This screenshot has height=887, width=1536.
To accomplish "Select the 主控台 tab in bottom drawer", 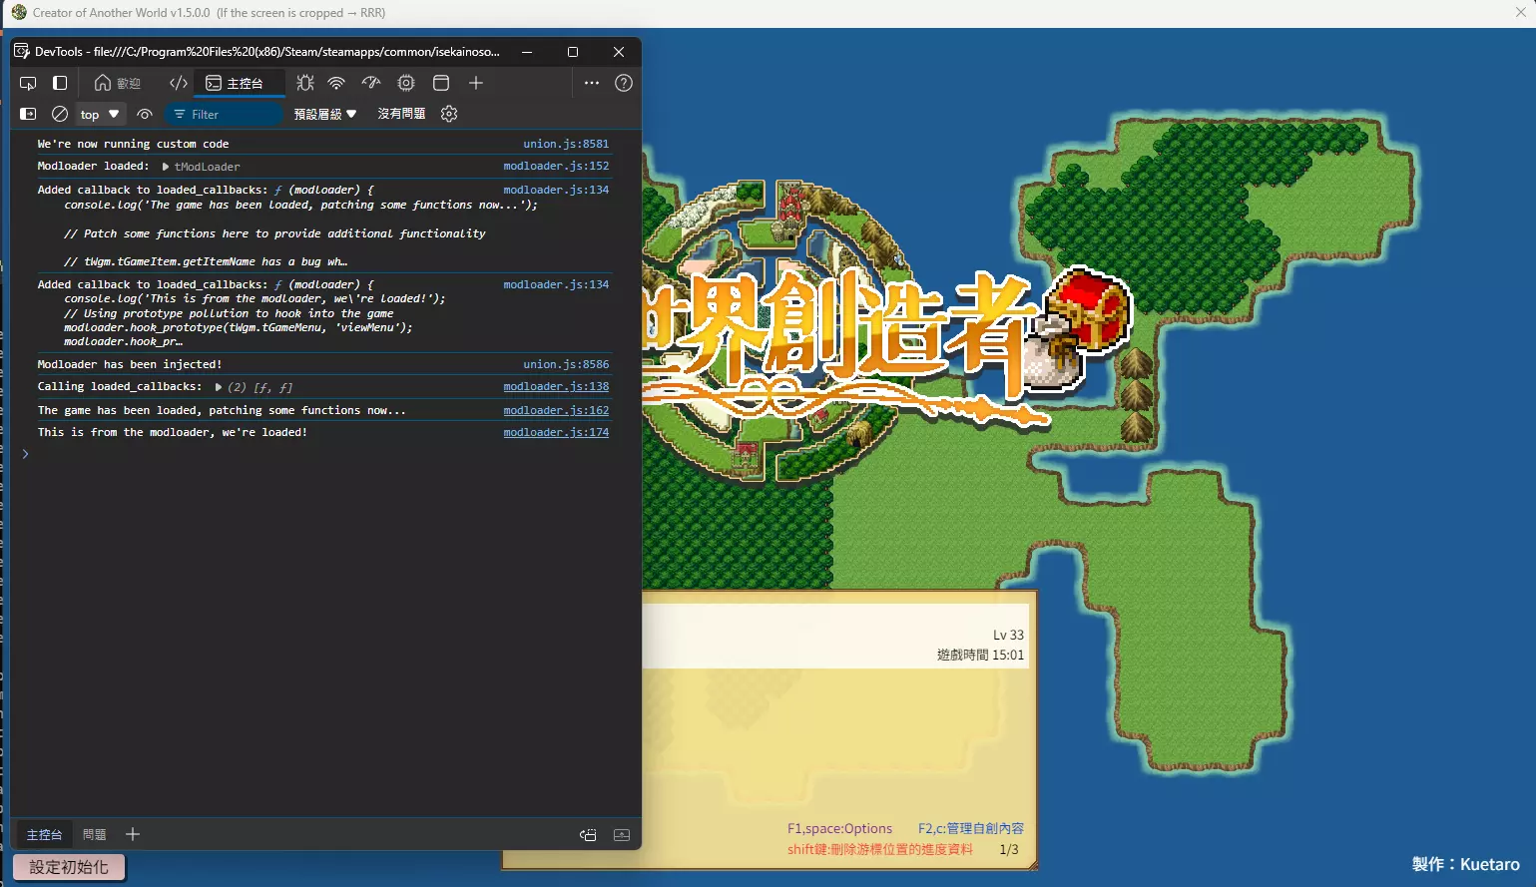I will click(44, 834).
